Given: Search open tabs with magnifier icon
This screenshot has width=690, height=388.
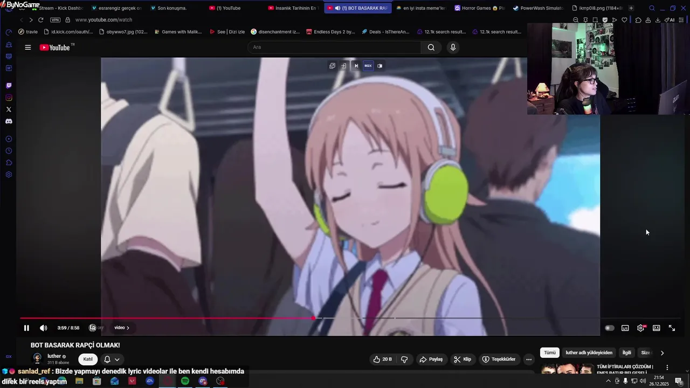Looking at the screenshot, I should coord(652,8).
